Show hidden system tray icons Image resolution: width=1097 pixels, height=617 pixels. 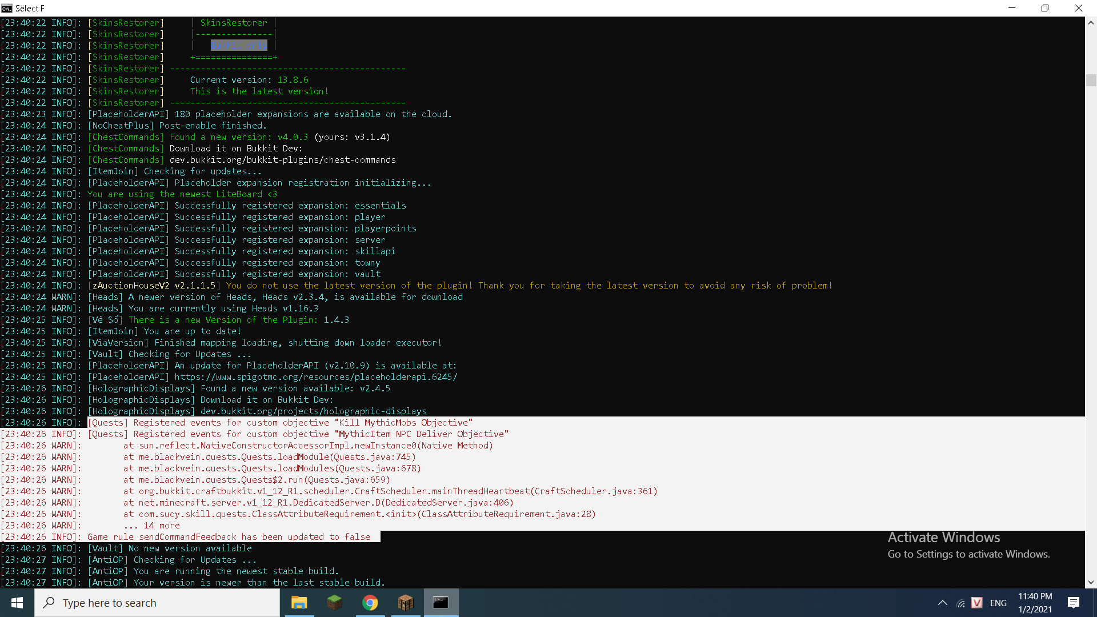pos(942,603)
